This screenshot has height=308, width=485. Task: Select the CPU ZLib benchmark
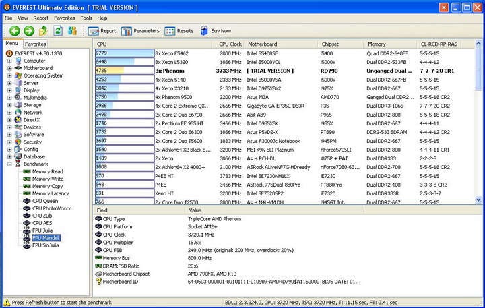(42, 216)
